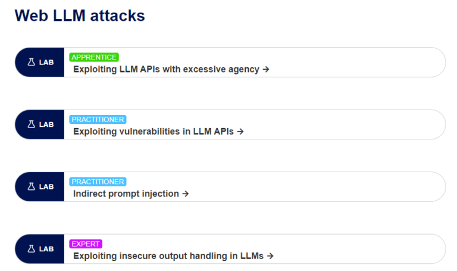Screen dimensions: 457x271
Task: Click the arrow after 'Exploiting vulnerabilities in LLM APIs'
Action: click(x=240, y=131)
